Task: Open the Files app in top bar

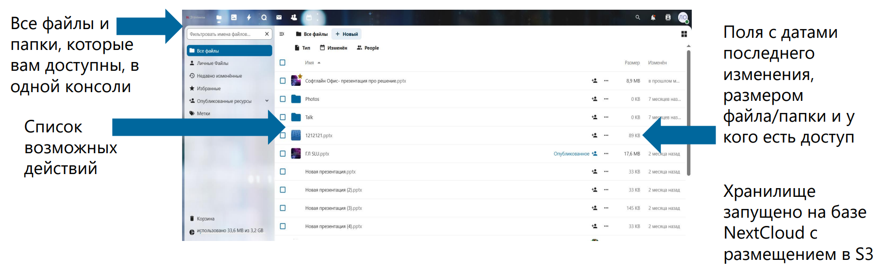Action: click(219, 17)
